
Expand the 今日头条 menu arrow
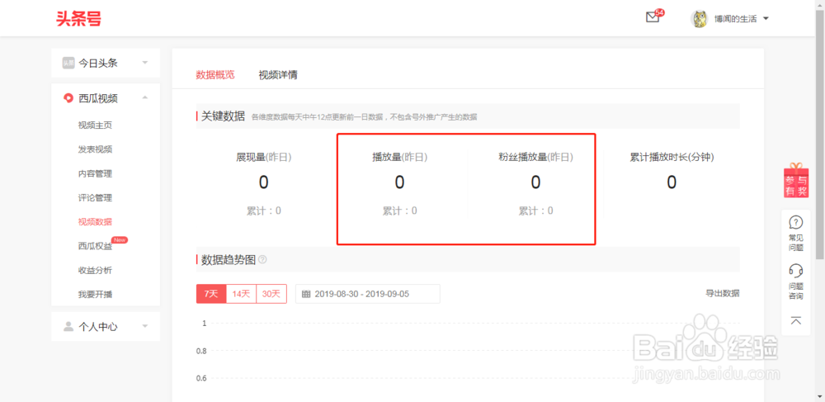pyautogui.click(x=145, y=63)
